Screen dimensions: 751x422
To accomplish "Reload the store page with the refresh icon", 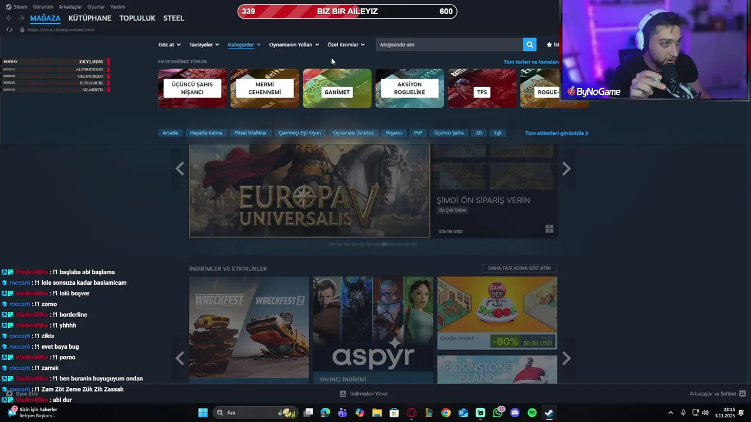I will 9,30.
